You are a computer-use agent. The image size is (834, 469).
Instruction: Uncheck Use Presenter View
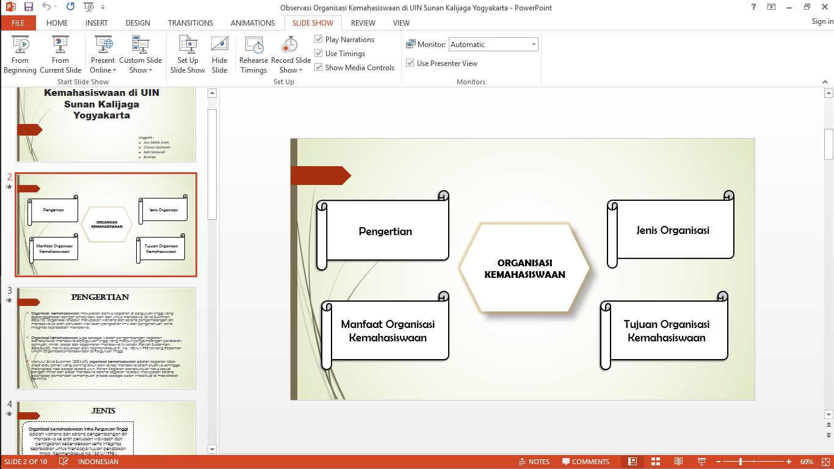pyautogui.click(x=410, y=63)
